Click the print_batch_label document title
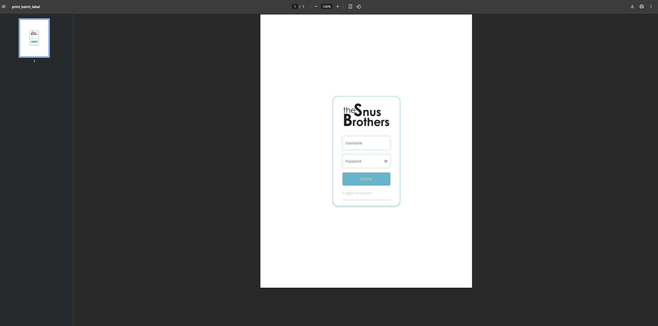Screen dimensions: 658x326 pyautogui.click(x=26, y=7)
